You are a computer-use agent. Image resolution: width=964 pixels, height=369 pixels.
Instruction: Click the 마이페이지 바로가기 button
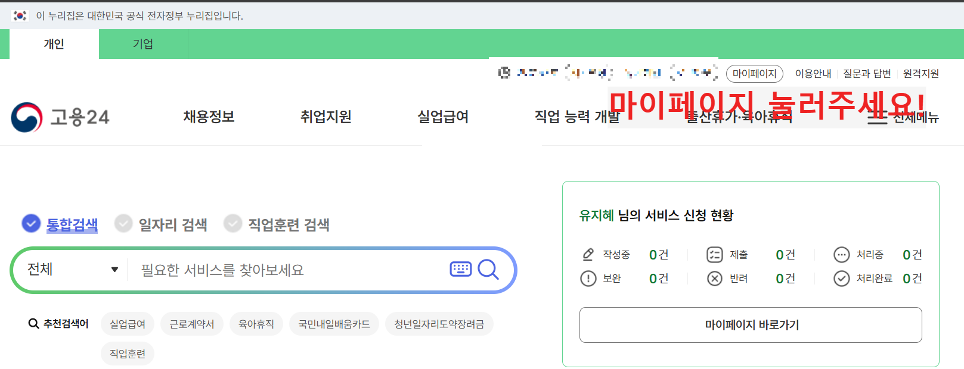click(x=751, y=325)
